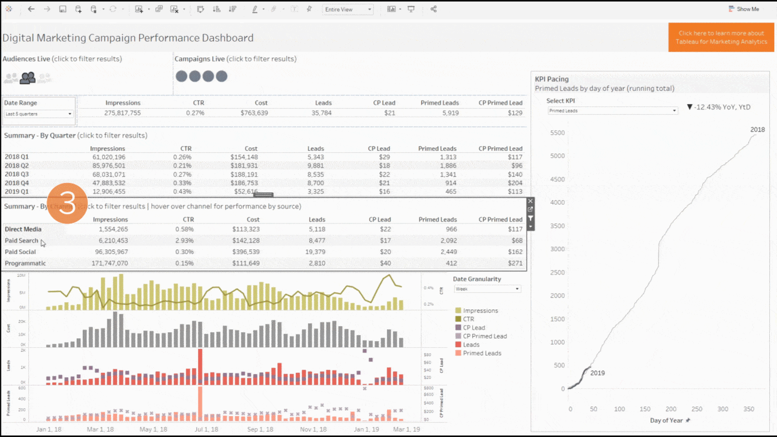
Task: Click the share/publish dashboard icon
Action: (434, 9)
